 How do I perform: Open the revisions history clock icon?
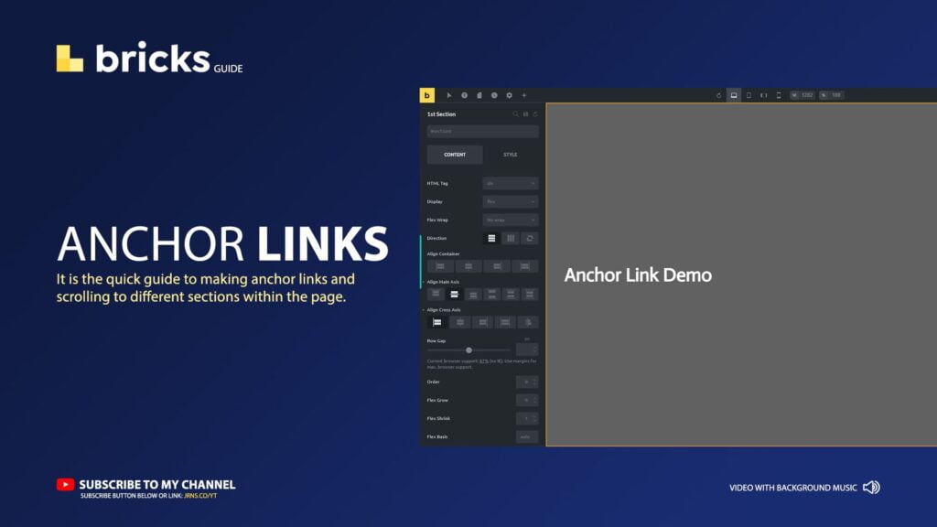click(x=494, y=95)
